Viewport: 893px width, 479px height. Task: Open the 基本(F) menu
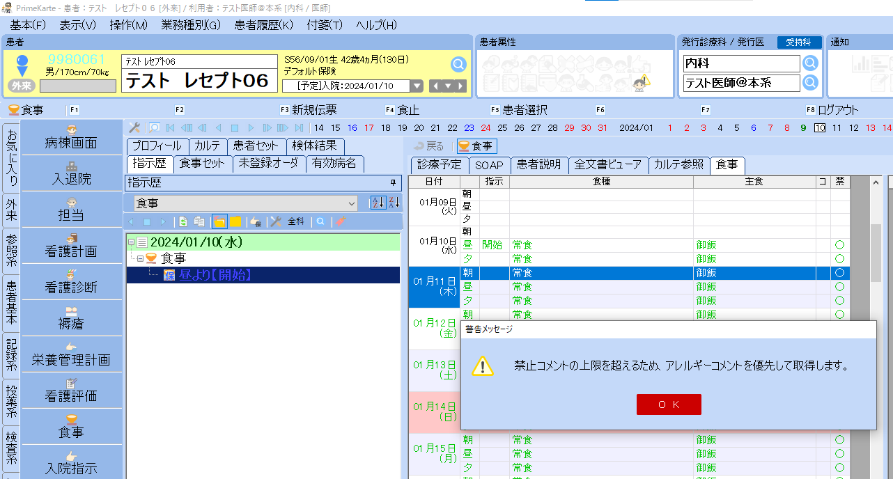click(x=28, y=25)
